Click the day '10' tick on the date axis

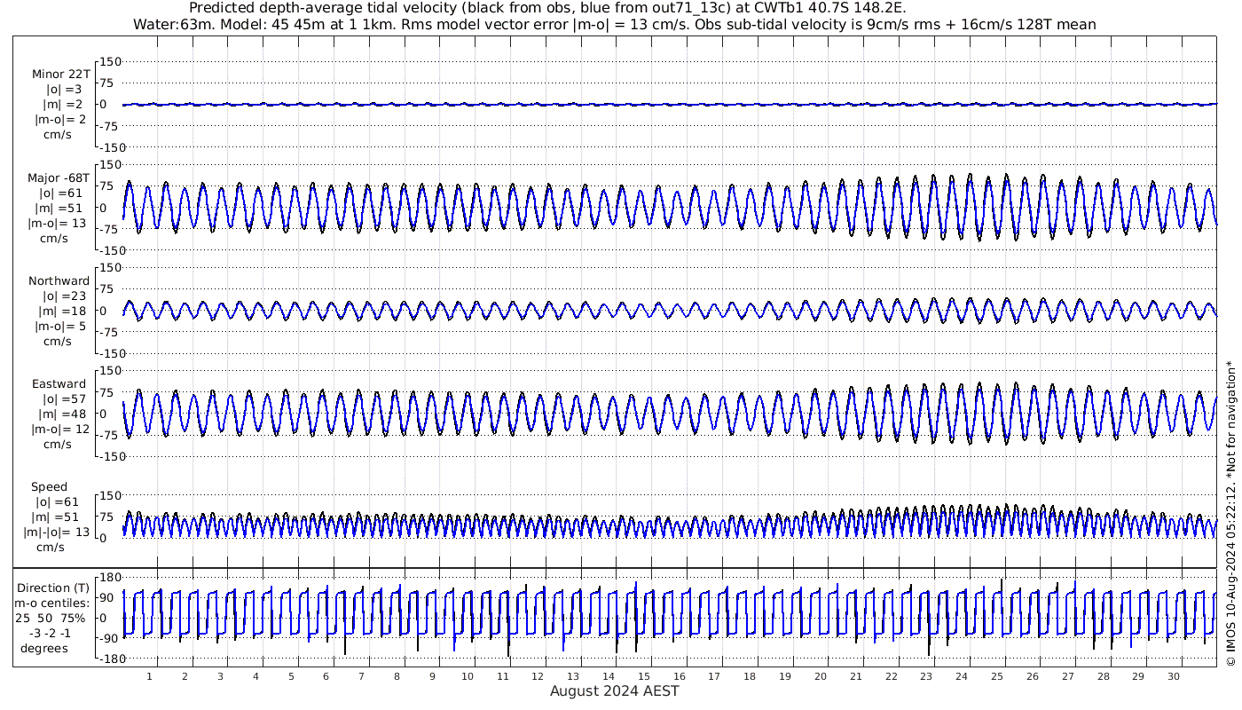[468, 676]
